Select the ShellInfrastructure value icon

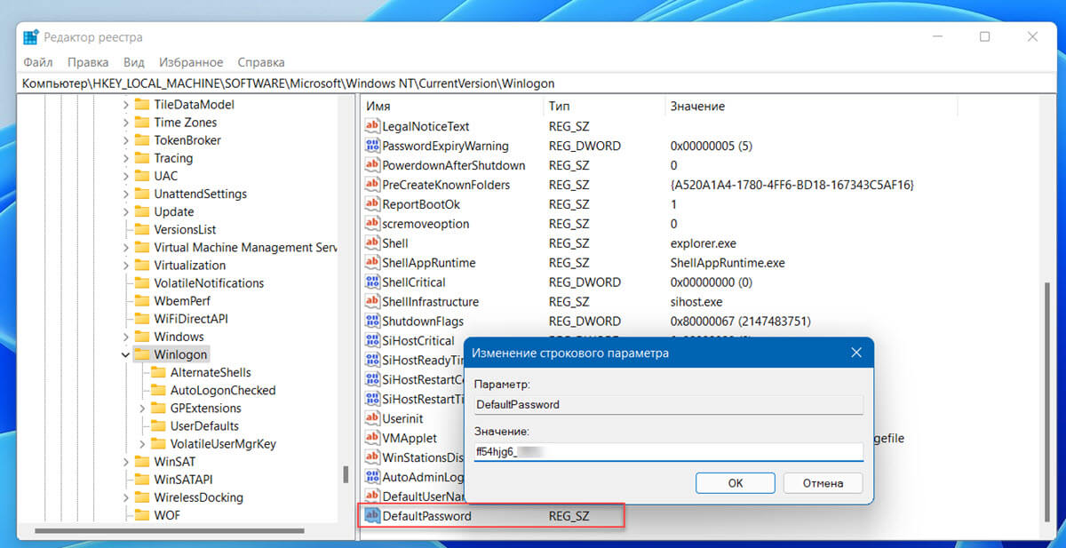pyautogui.click(x=372, y=302)
